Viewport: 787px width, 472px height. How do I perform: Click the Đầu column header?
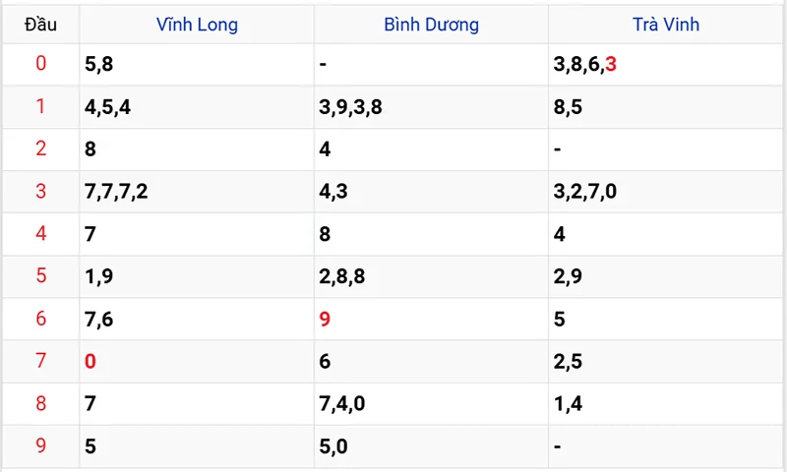(40, 25)
